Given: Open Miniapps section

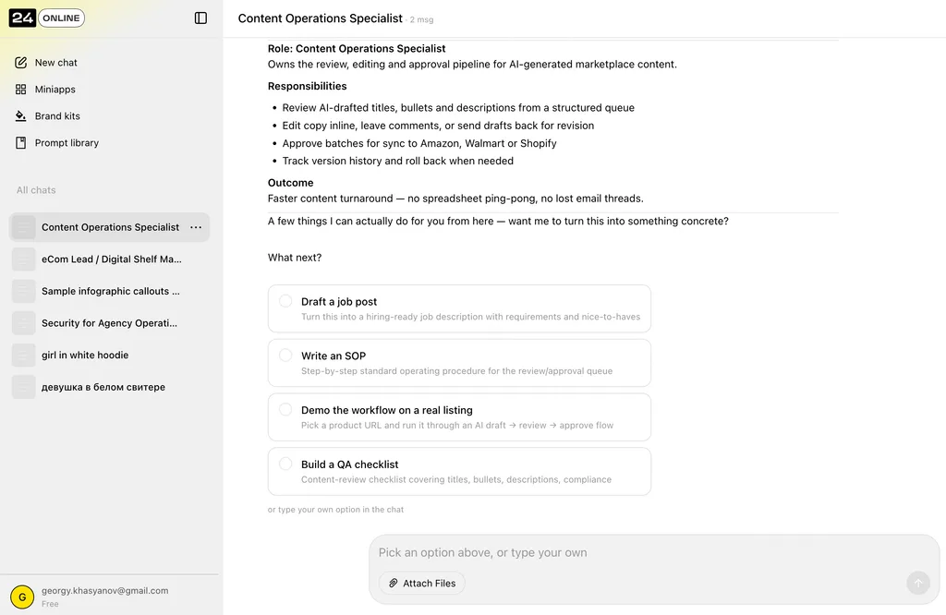Looking at the screenshot, I should pos(55,90).
